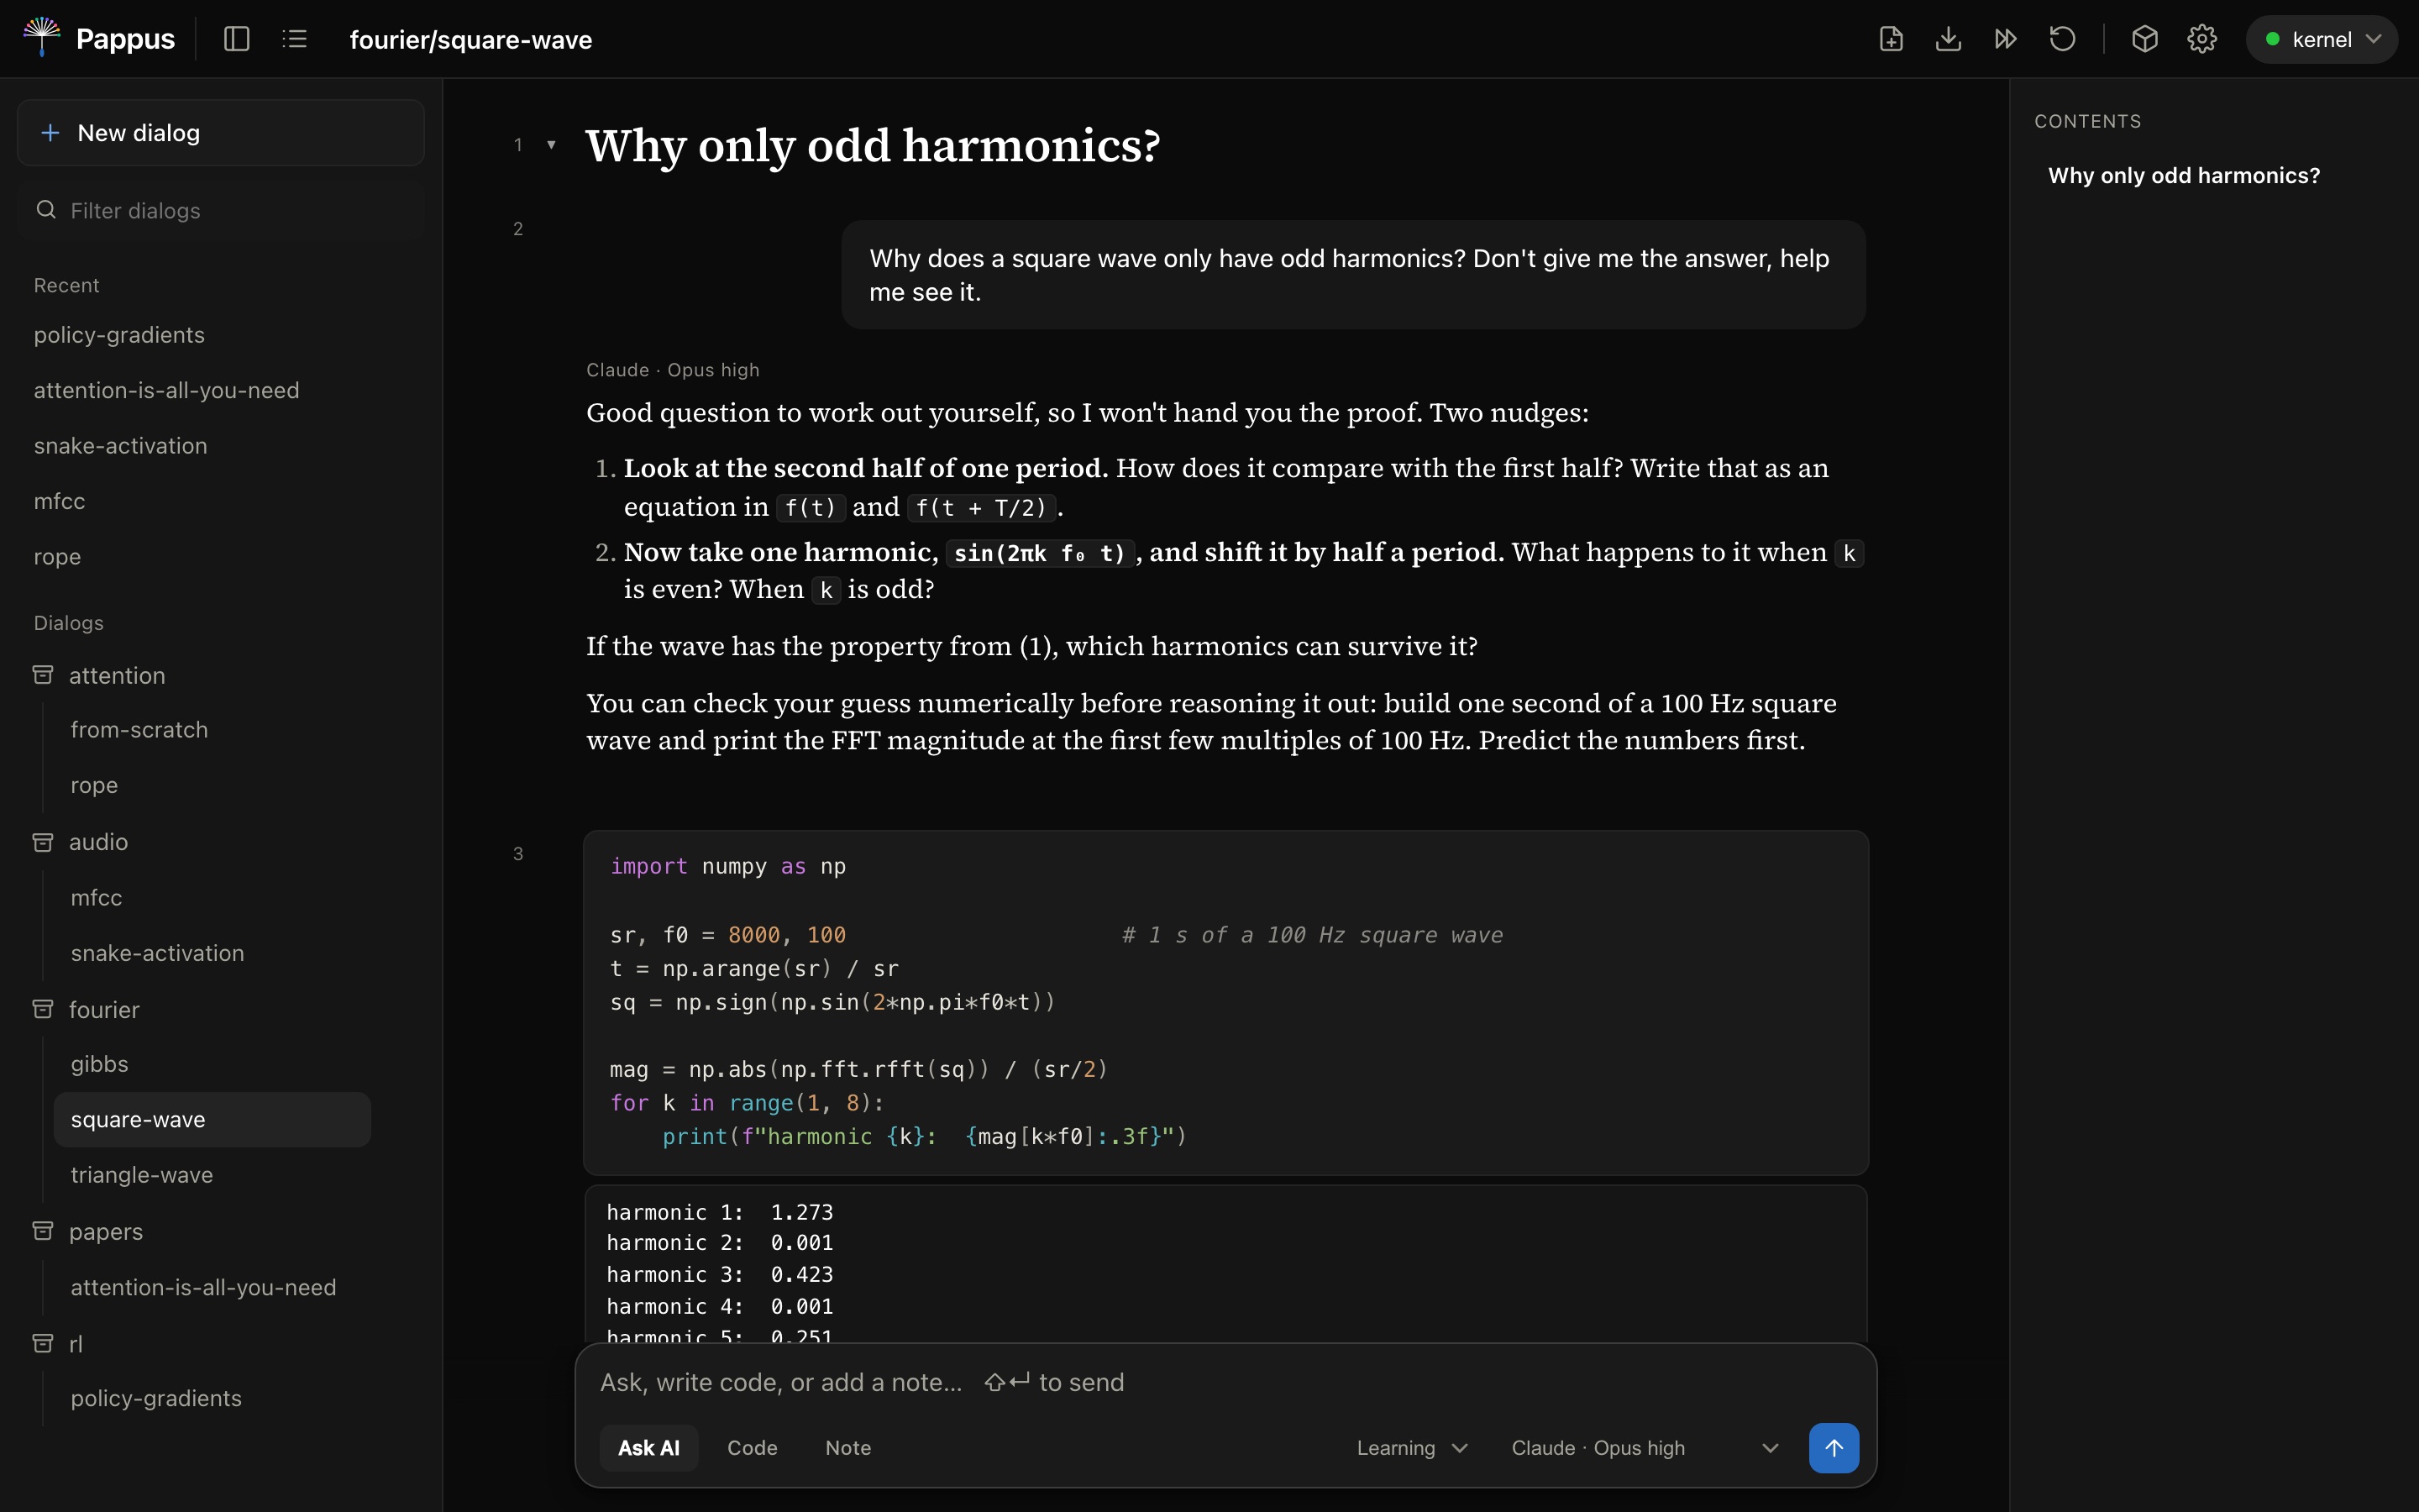
Task: Open the package cube icon
Action: pyautogui.click(x=2144, y=39)
